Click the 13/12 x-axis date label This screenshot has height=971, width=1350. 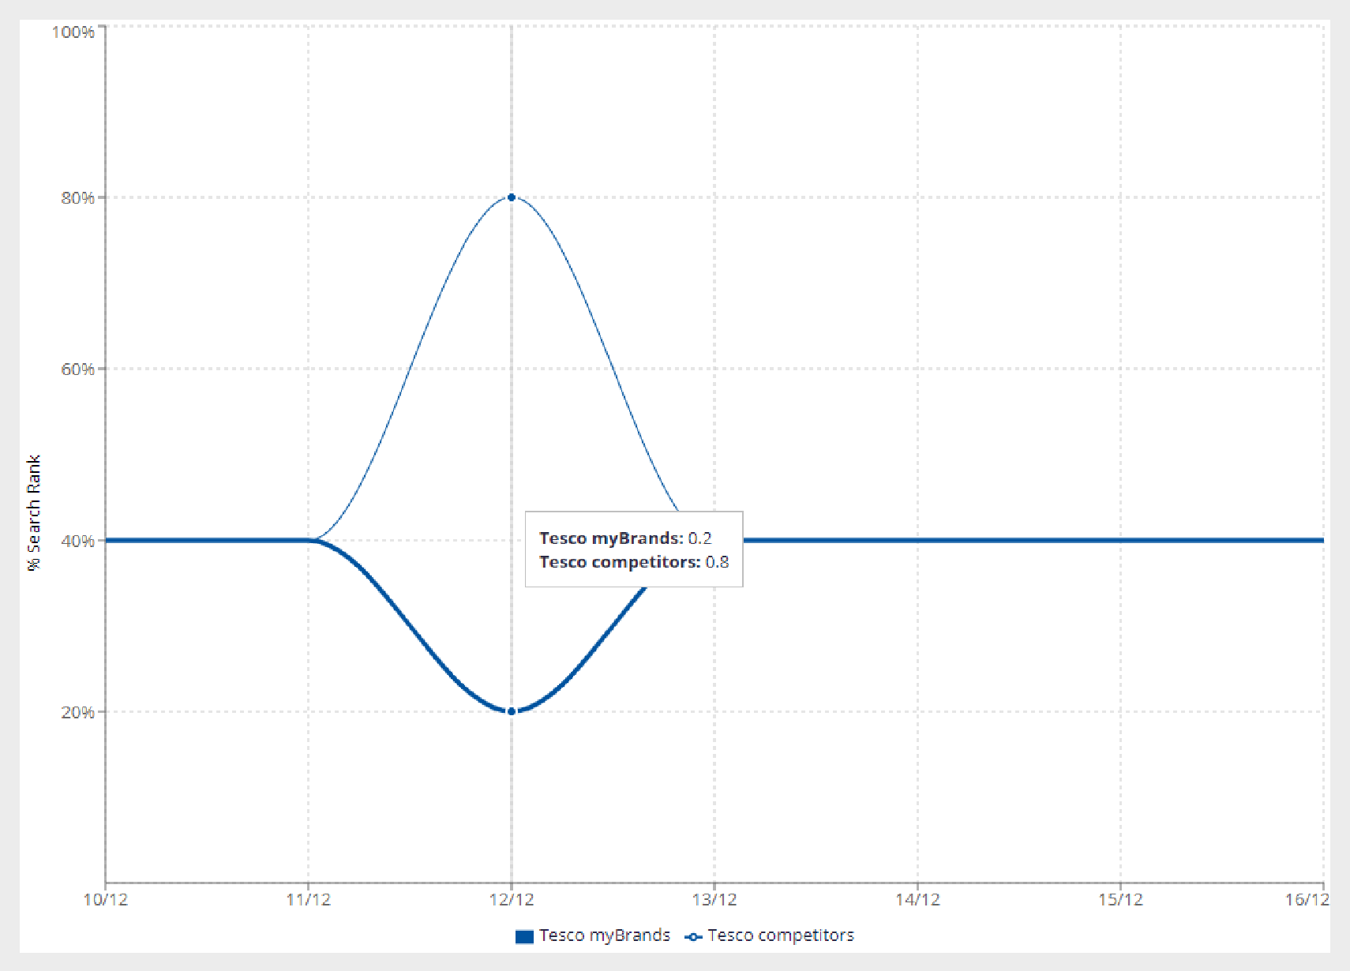point(714,899)
